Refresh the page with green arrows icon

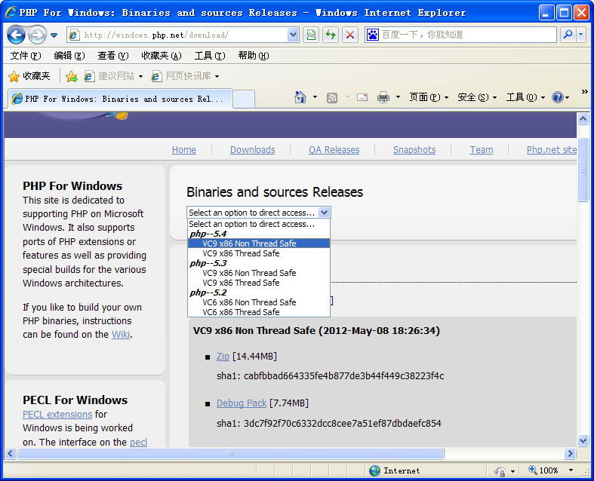[x=331, y=35]
